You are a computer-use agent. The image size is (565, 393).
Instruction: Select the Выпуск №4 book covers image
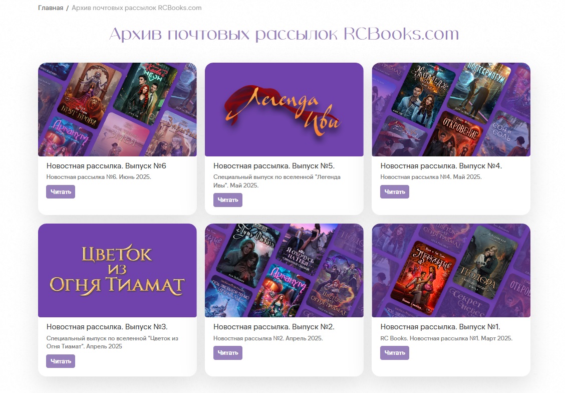(451, 110)
